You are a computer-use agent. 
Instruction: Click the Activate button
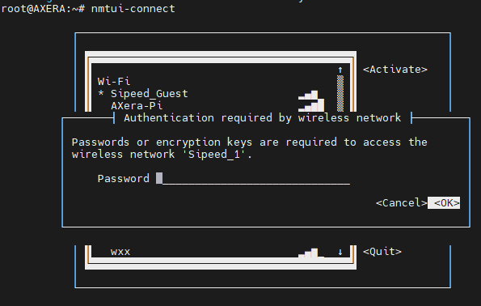point(395,70)
